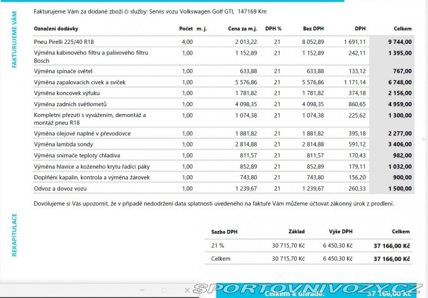This screenshot has height=298, width=428.
Task: Click 'Výměna snímače teploty chladiva' item
Action: (x=77, y=156)
